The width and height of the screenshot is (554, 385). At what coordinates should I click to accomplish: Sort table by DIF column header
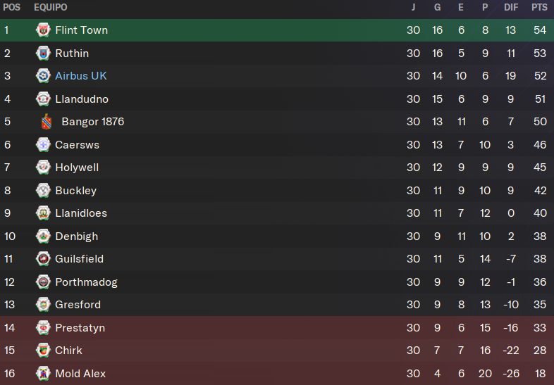pyautogui.click(x=511, y=8)
